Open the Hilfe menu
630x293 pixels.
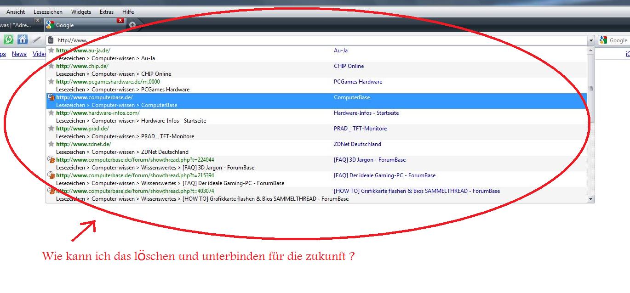pos(128,12)
